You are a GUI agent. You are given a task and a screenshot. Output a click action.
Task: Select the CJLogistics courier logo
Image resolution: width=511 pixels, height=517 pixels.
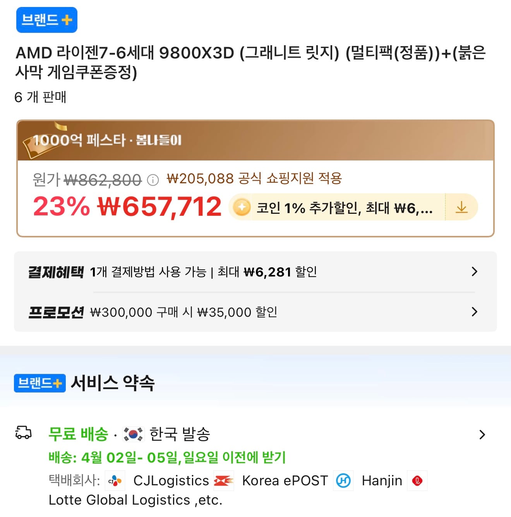coord(115,481)
